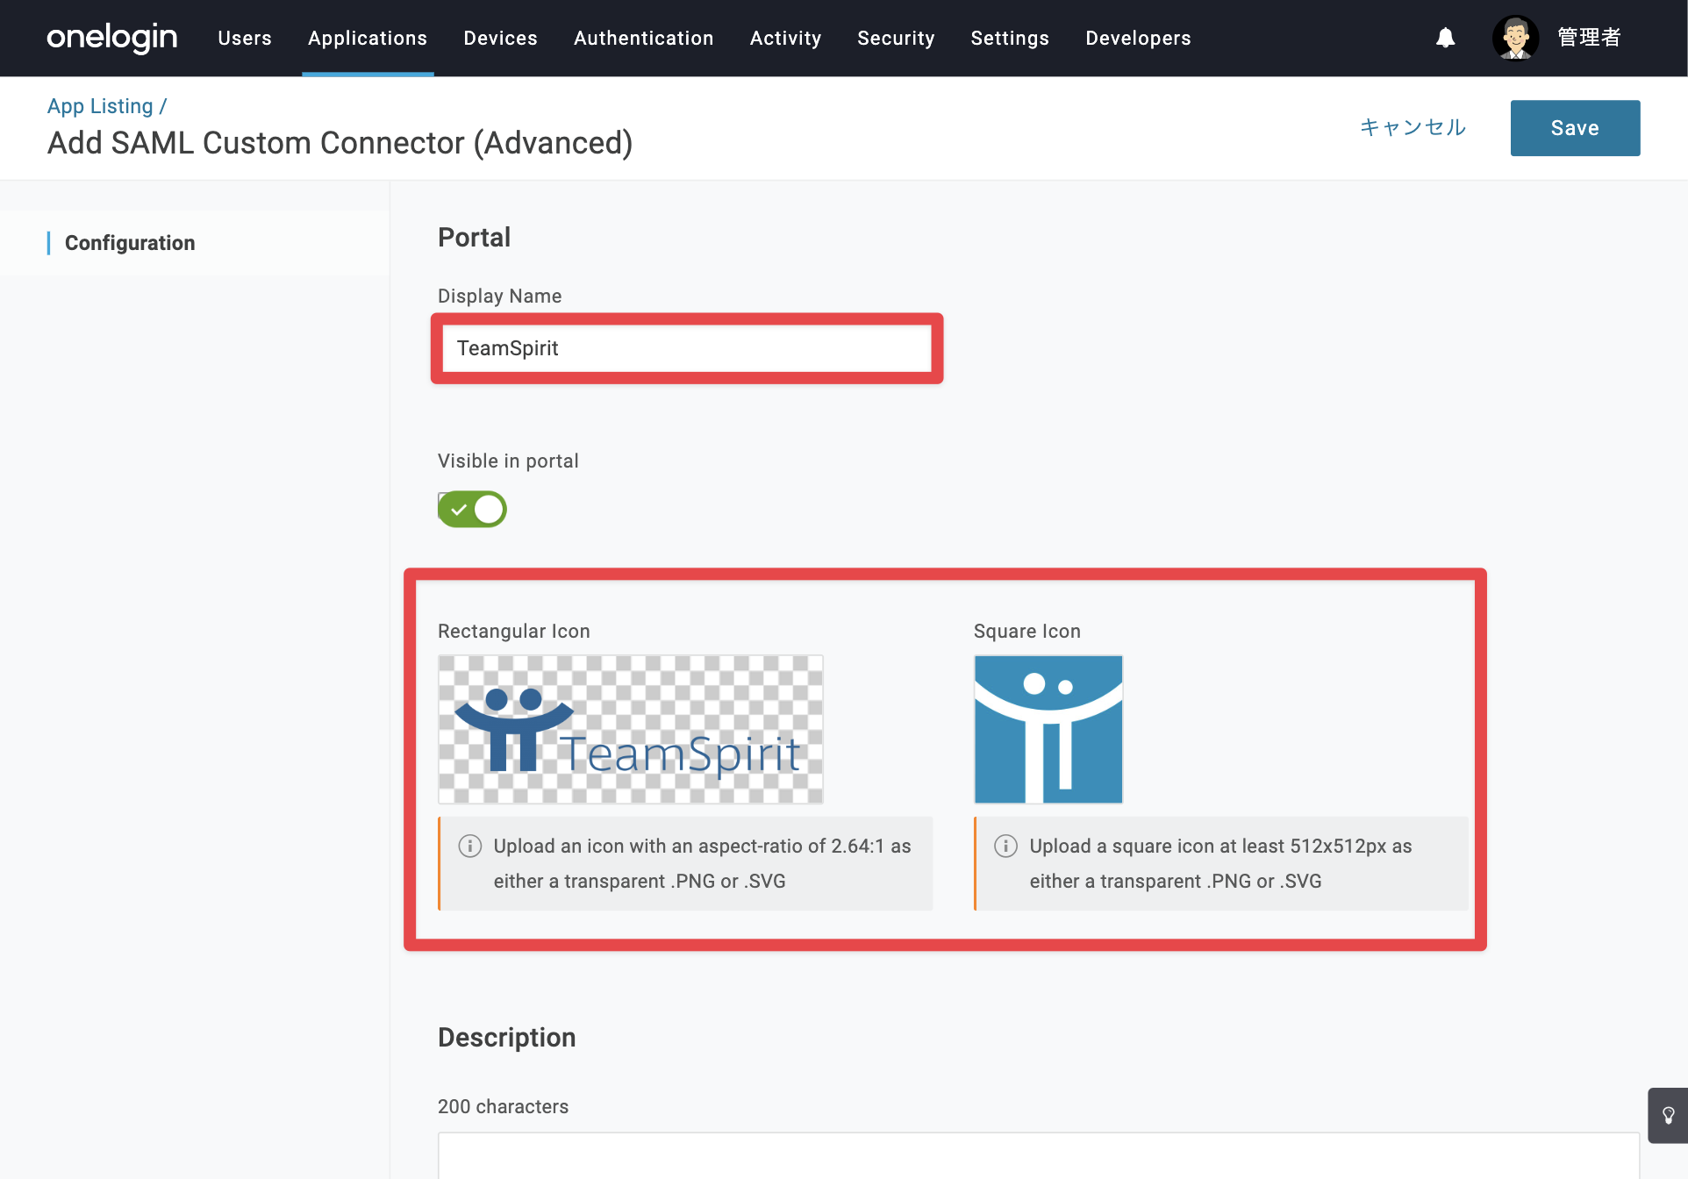The image size is (1688, 1179).
Task: Open the Applications menu
Action: coord(368,38)
